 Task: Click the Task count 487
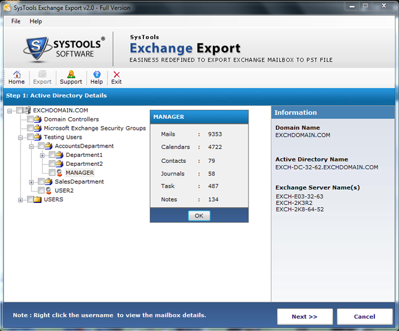pyautogui.click(x=213, y=186)
